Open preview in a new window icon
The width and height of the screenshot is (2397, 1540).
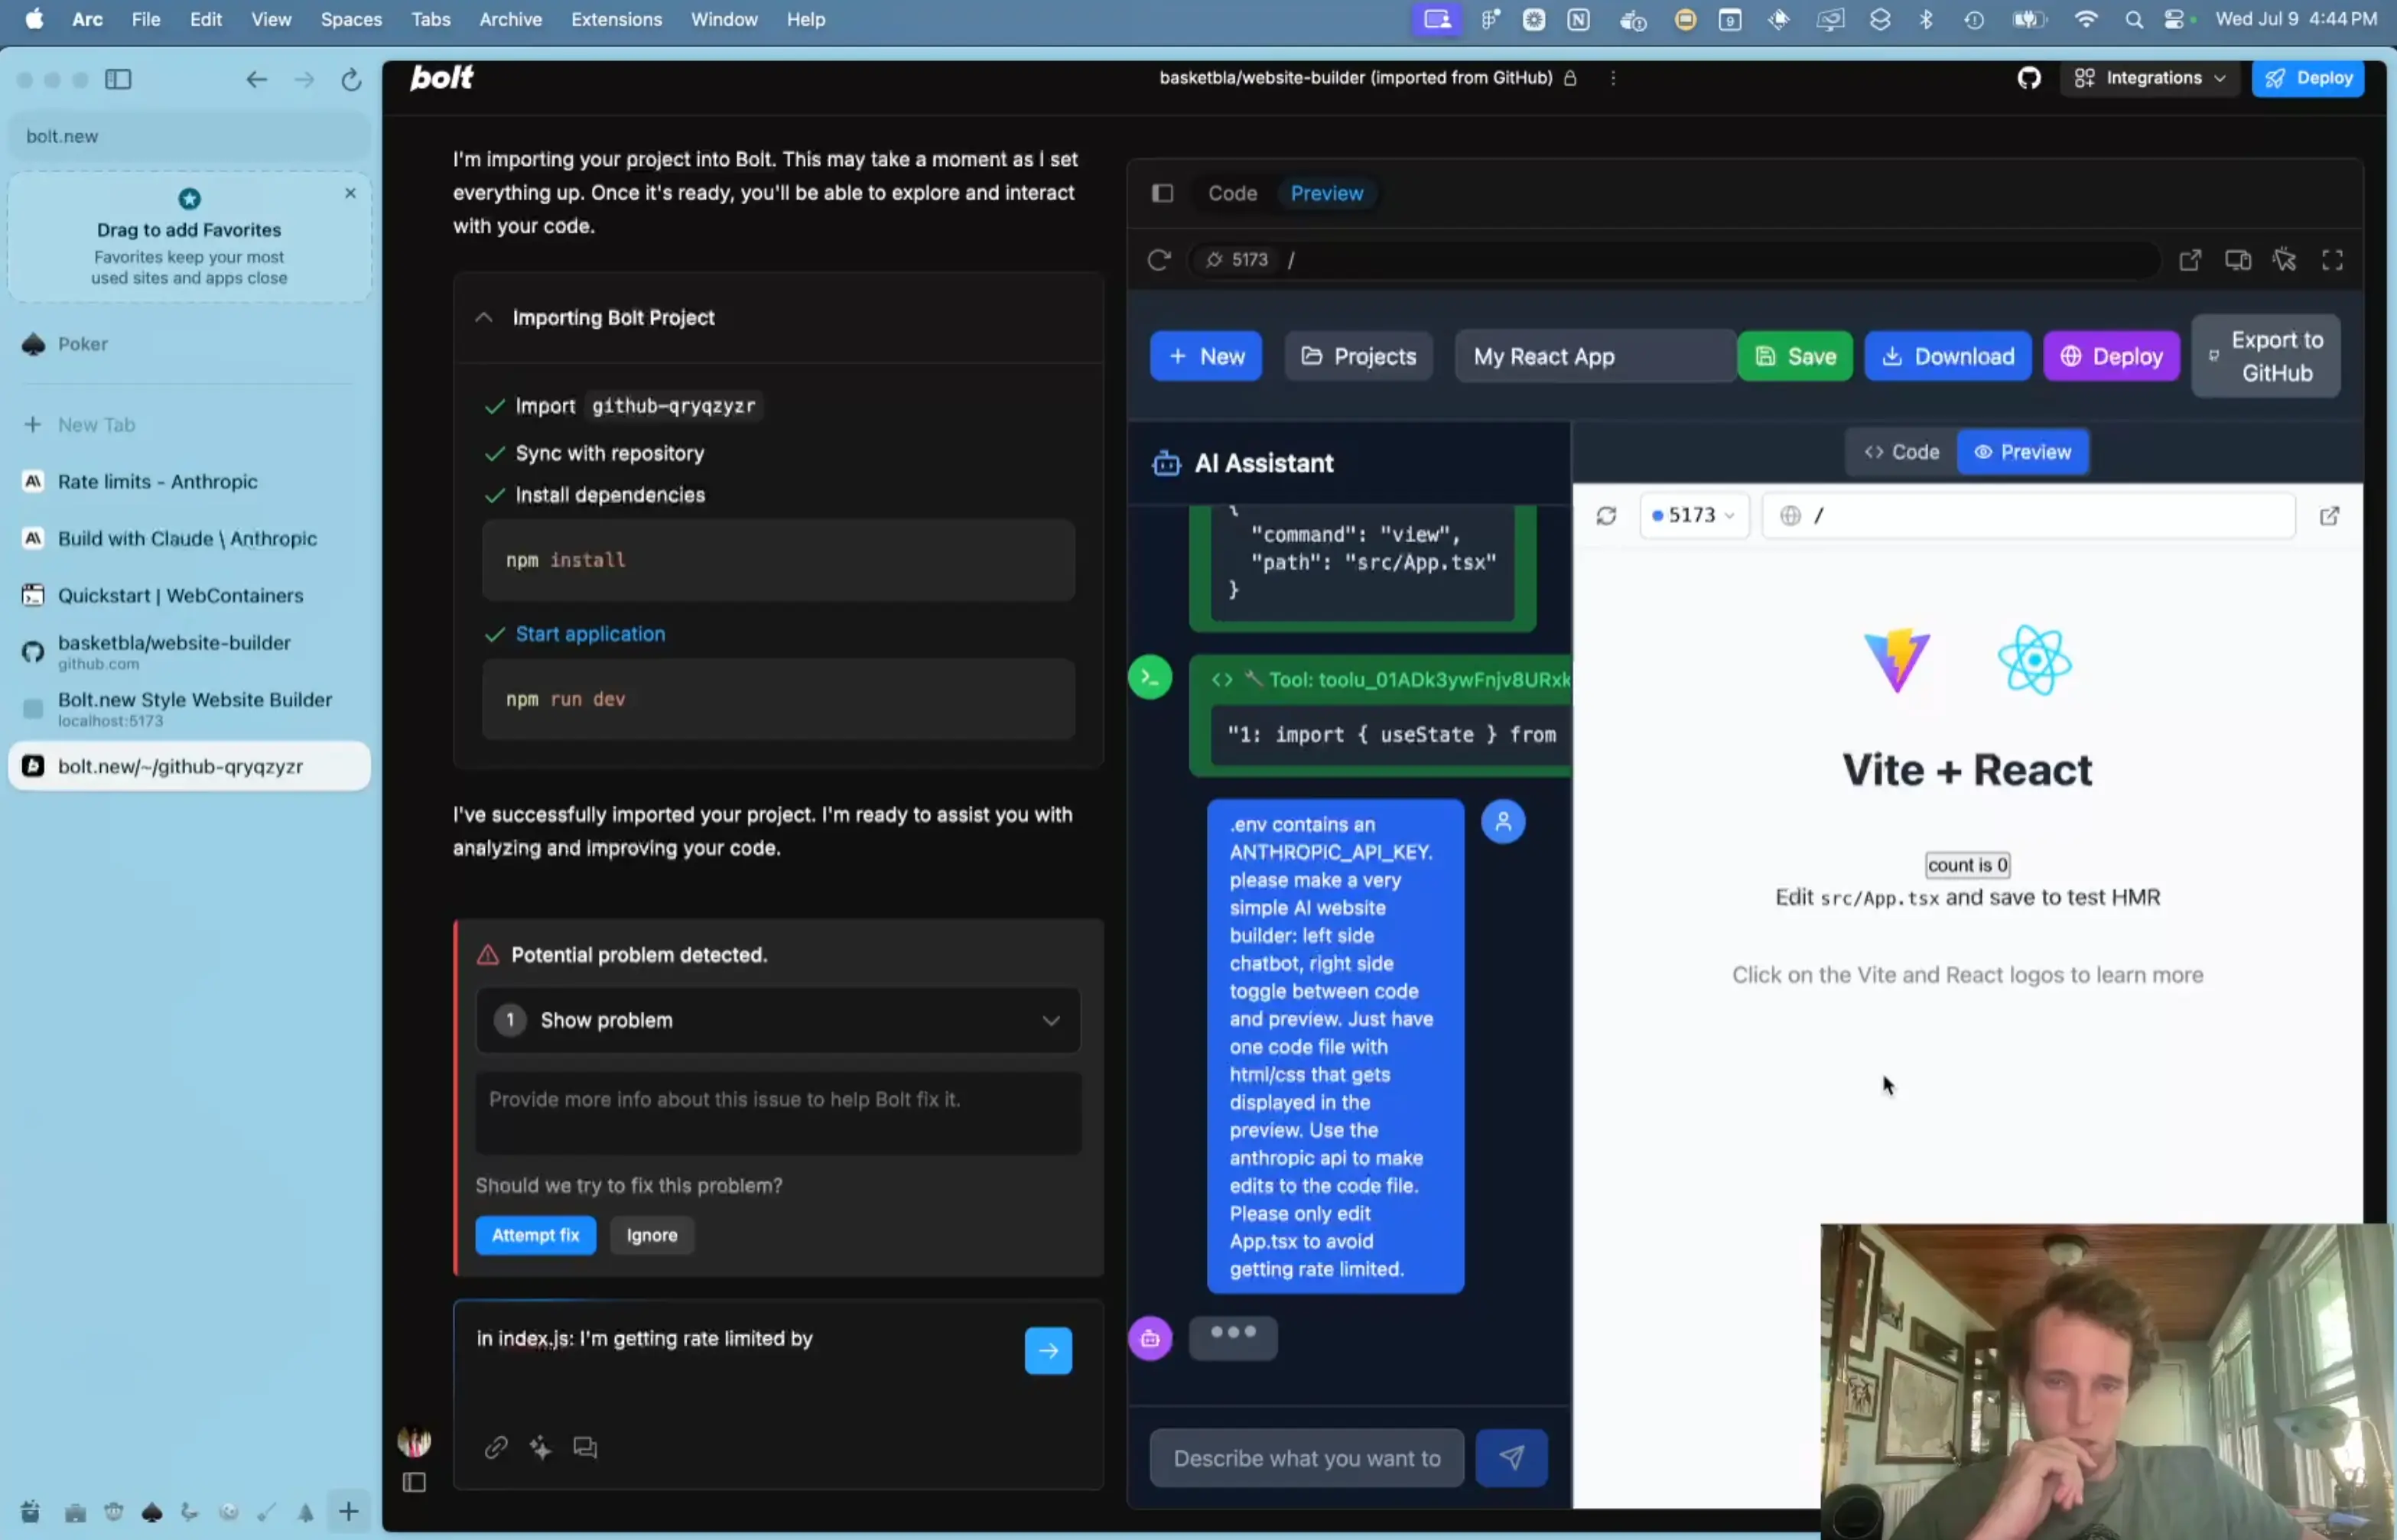(2190, 260)
